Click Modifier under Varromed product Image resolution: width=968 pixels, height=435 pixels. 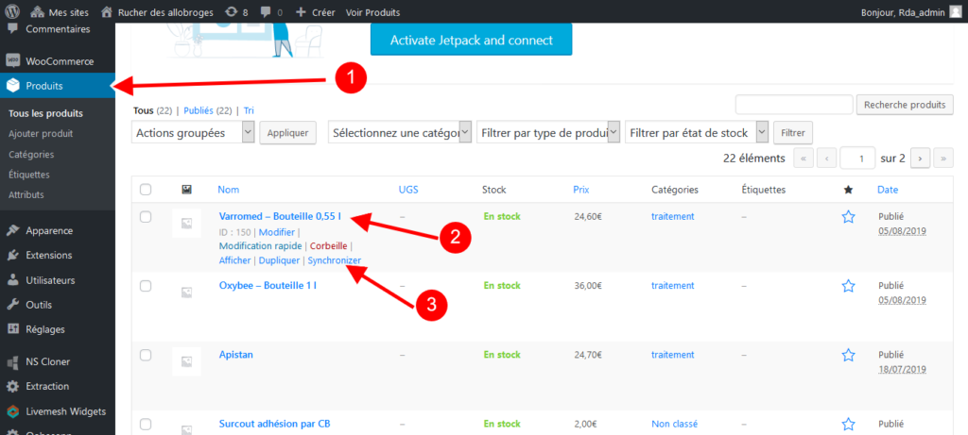[277, 232]
